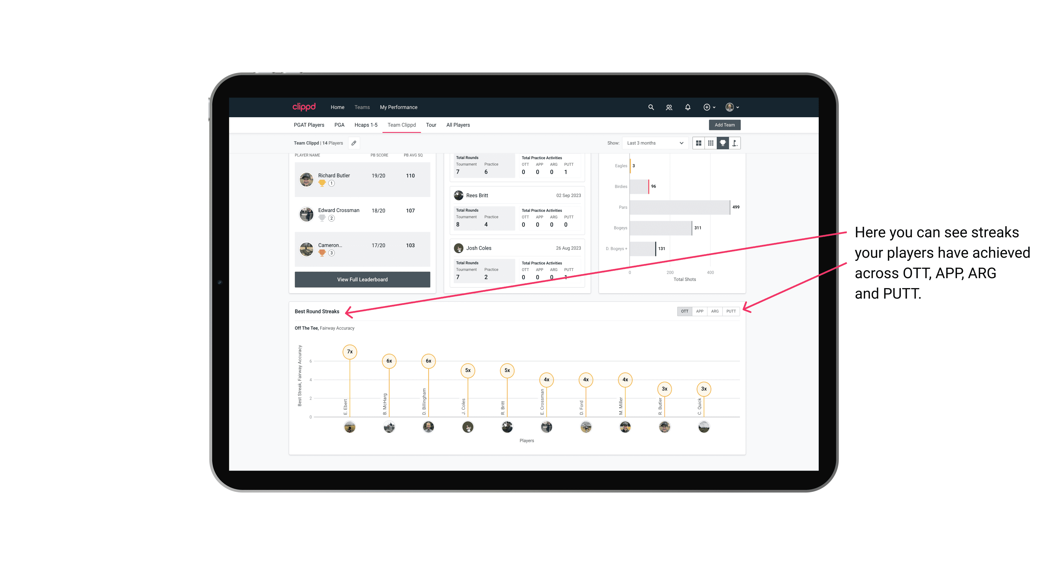The image size is (1045, 562).
Task: Toggle the notifications bell icon
Action: [x=687, y=107]
